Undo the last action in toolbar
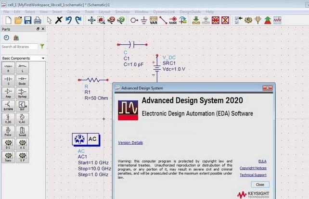This screenshot has height=199, width=309. pyautogui.click(x=68, y=20)
